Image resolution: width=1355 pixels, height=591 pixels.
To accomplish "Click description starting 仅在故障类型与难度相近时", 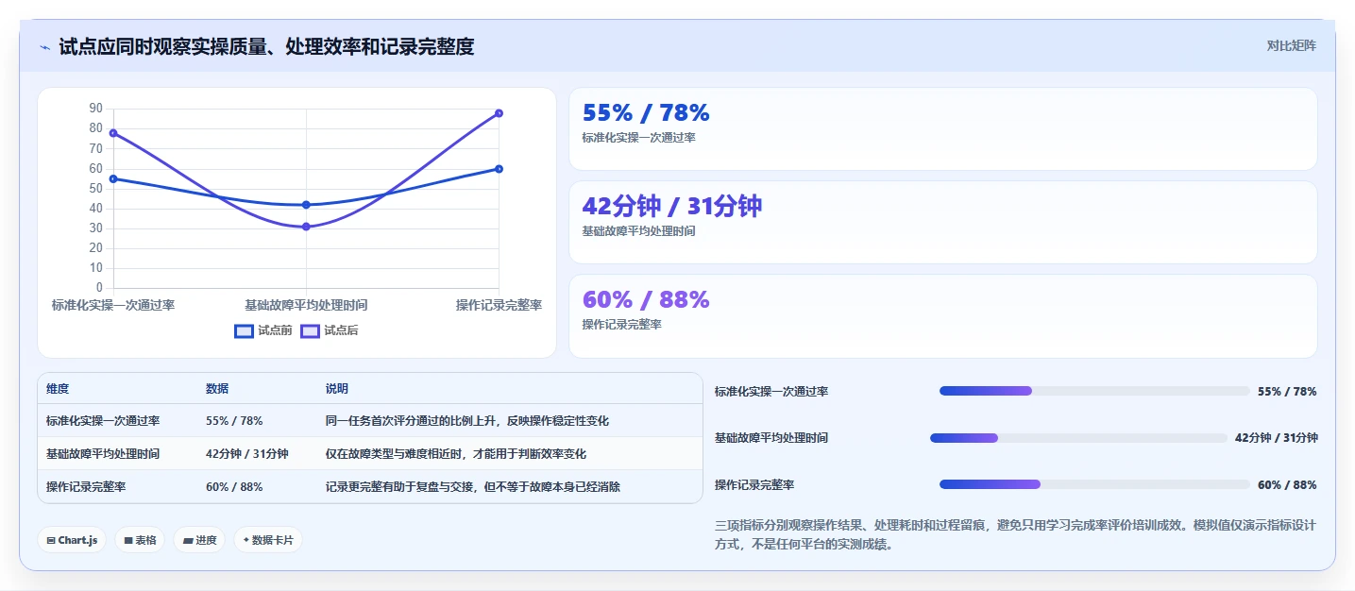I will coord(456,454).
